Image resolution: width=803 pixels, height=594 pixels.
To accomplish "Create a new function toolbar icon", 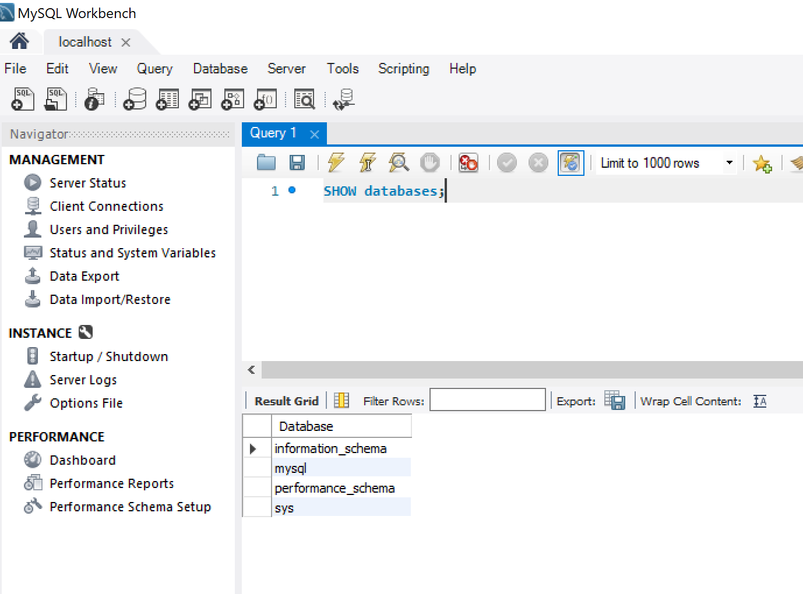I will tap(265, 100).
